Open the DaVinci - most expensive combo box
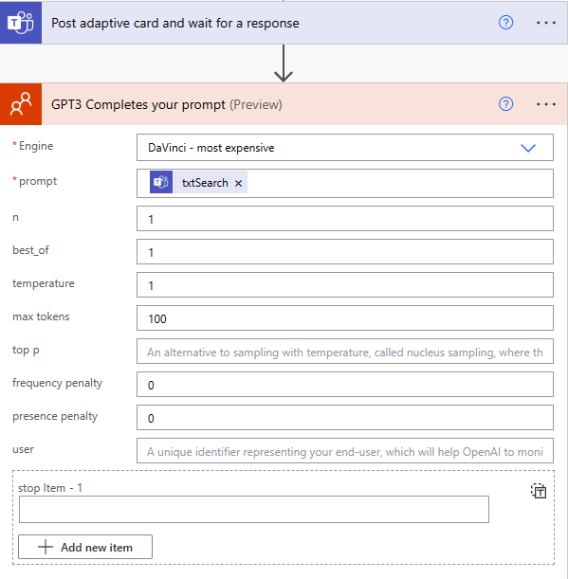This screenshot has height=579, width=568. [x=345, y=148]
